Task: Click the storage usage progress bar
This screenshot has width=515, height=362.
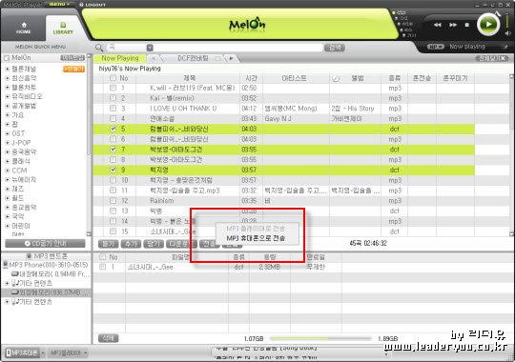Action: (x=320, y=338)
